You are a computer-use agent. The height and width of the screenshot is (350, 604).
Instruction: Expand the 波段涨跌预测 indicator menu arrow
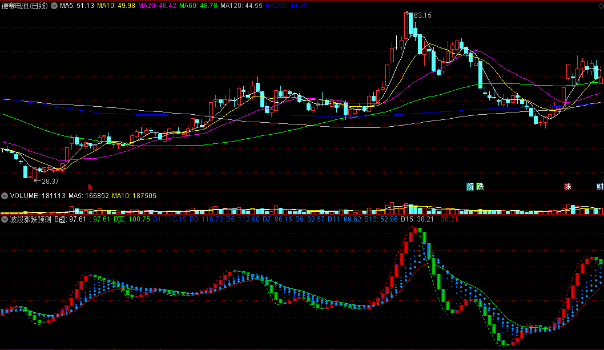(x=5, y=219)
